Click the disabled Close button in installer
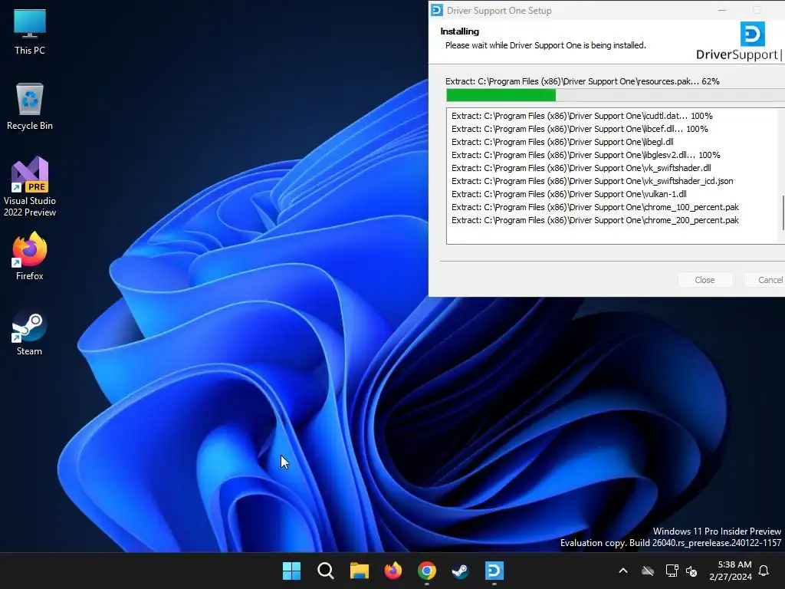The height and width of the screenshot is (589, 785). [x=705, y=280]
